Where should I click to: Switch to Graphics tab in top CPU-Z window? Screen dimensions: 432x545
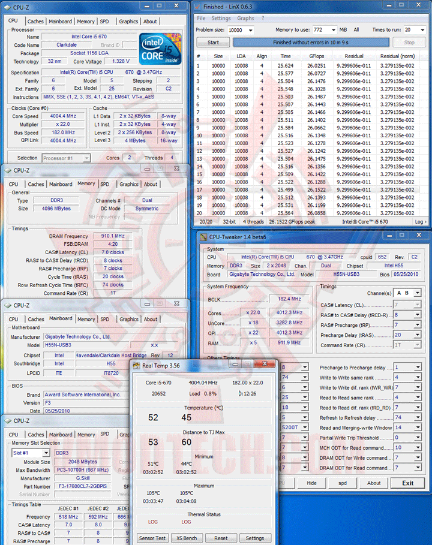pos(128,22)
